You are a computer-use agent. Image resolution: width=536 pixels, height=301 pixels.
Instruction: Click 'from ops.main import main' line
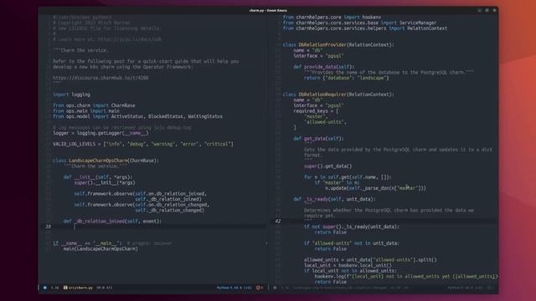(x=86, y=111)
